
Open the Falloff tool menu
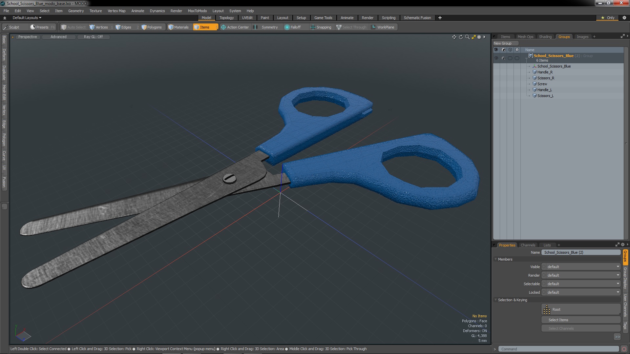pyautogui.click(x=292, y=27)
